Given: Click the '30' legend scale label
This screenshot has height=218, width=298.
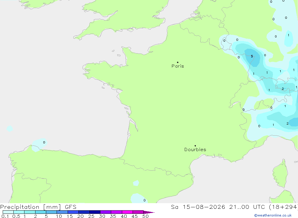Looking at the screenshot, I should click(x=102, y=216).
